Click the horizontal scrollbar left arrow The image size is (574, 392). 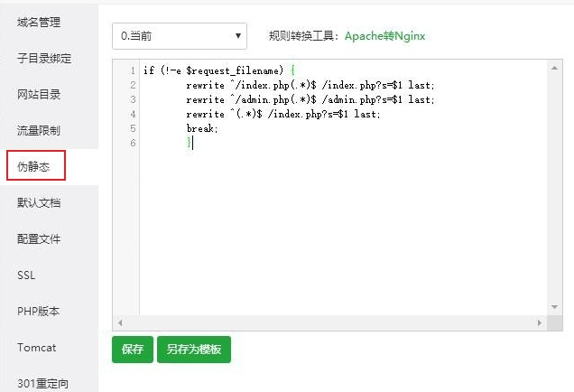click(x=118, y=322)
